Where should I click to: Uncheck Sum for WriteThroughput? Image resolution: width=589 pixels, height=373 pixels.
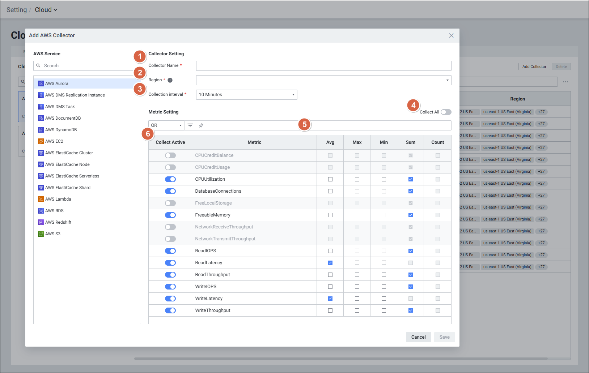pyautogui.click(x=410, y=310)
